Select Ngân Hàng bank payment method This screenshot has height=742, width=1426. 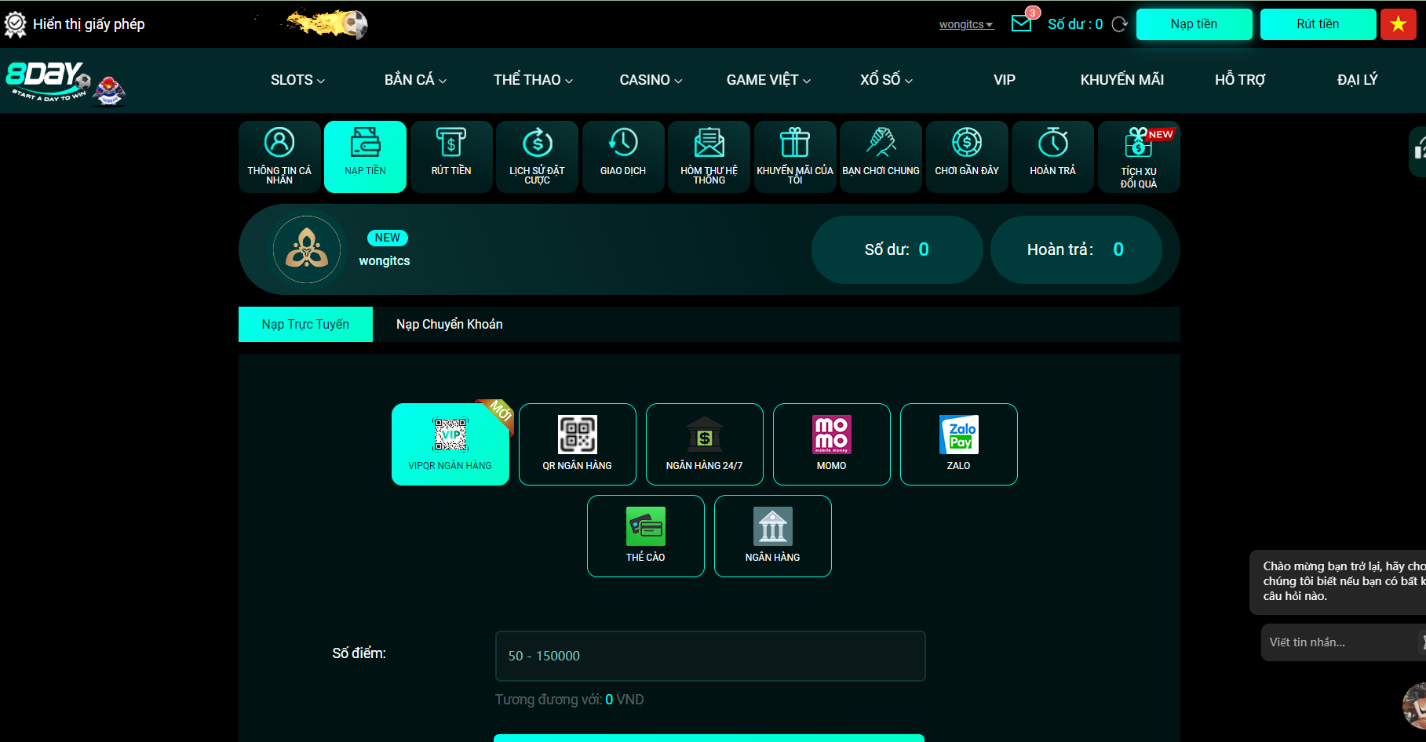tap(773, 536)
